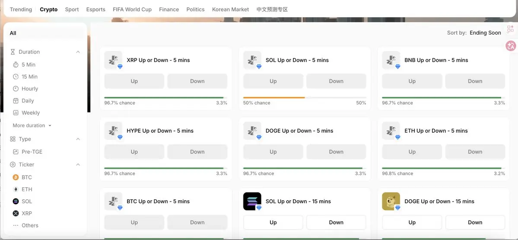Click the HYPE 5 mins card image
Viewport: 518px width, 240px height.
113,131
